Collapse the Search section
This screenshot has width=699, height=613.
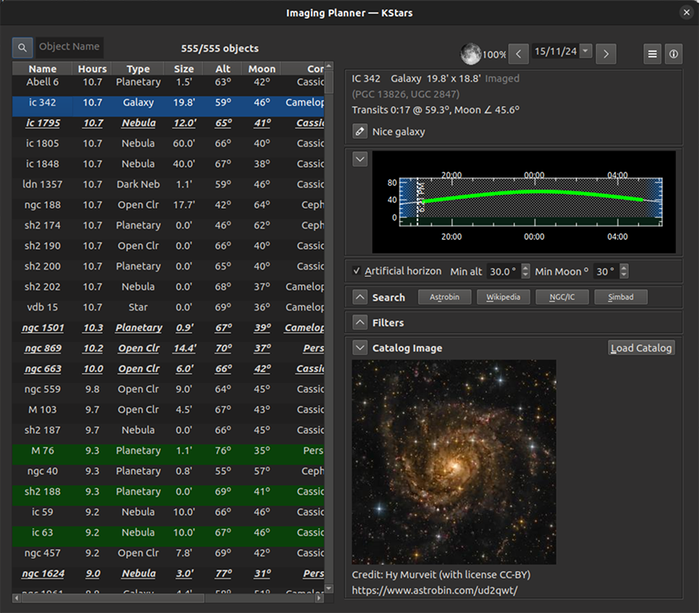click(359, 297)
